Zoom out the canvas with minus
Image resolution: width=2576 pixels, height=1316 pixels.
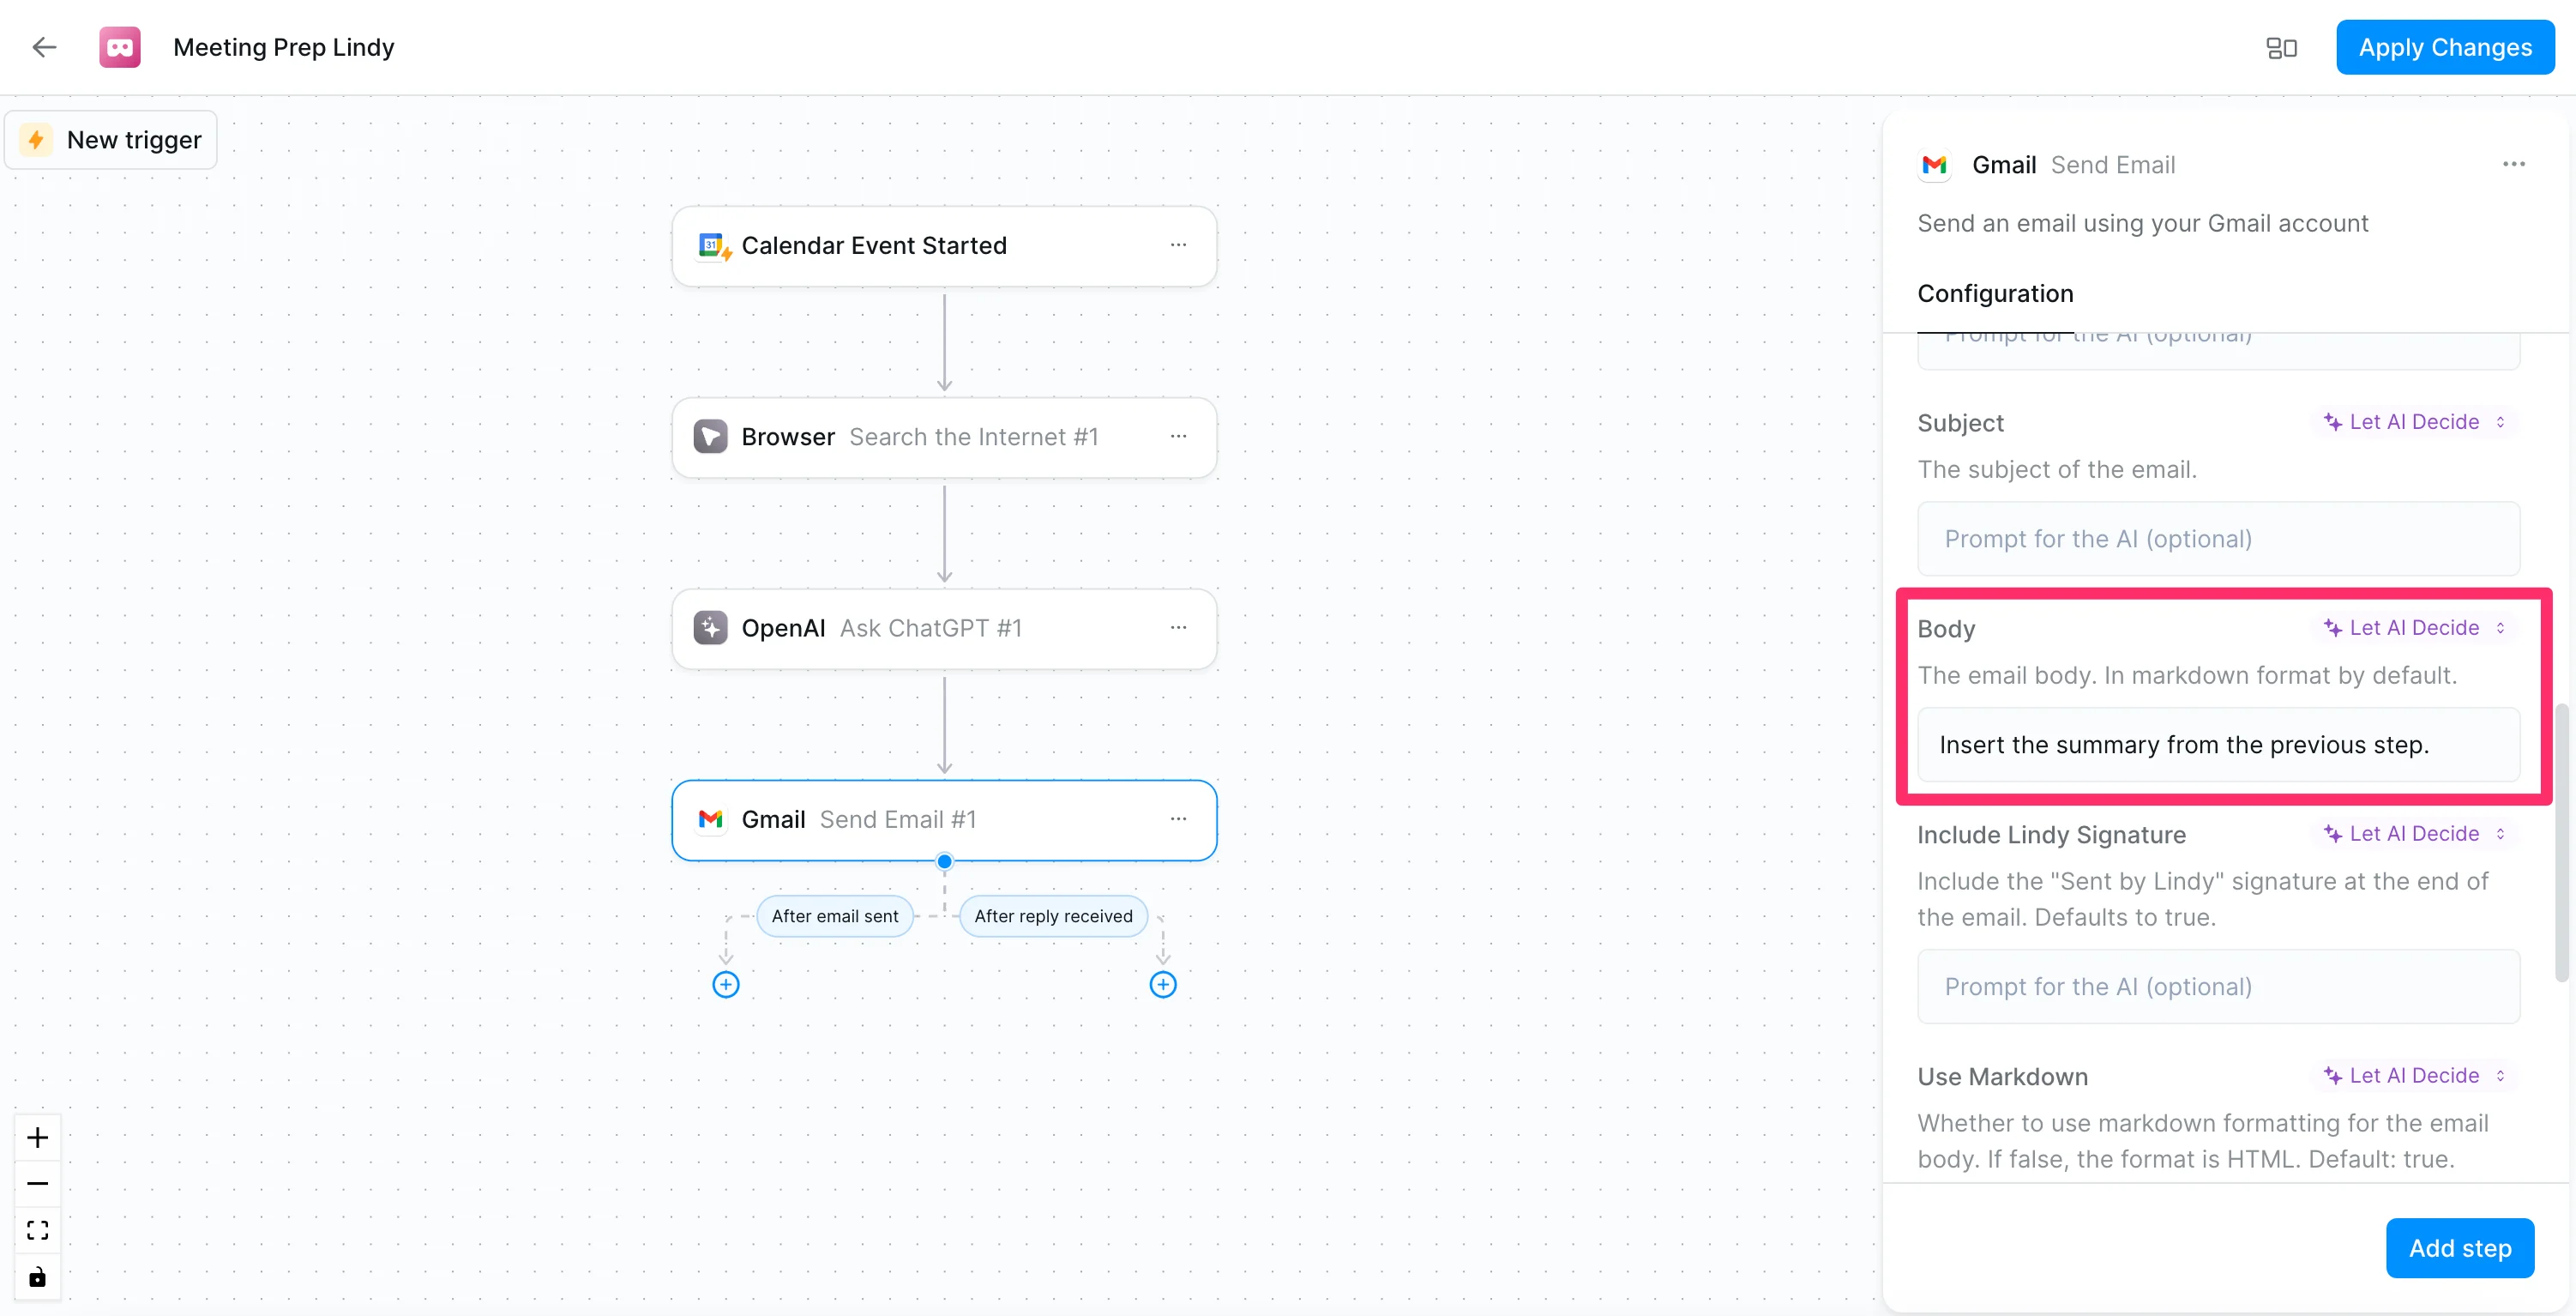pos(37,1183)
